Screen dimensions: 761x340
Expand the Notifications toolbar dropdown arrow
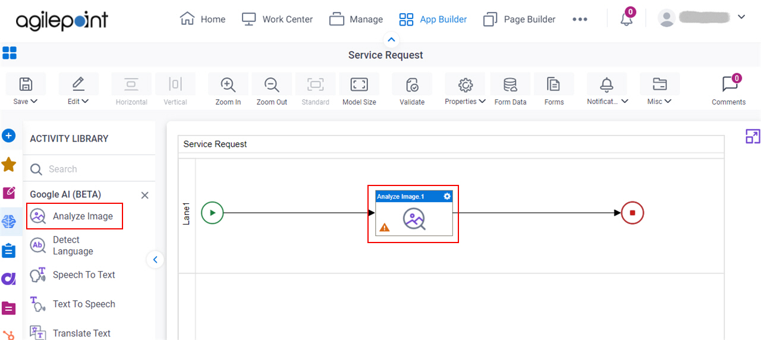[625, 101]
